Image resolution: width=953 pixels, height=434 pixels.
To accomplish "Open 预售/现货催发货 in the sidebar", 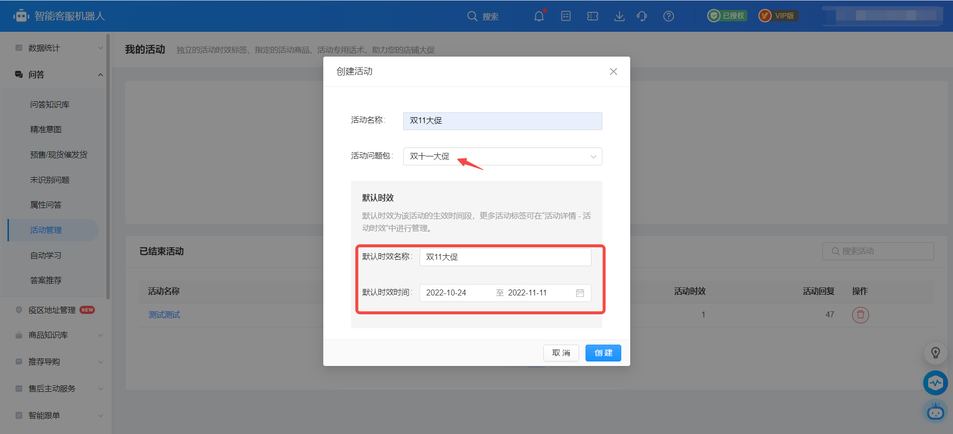I will 59,154.
